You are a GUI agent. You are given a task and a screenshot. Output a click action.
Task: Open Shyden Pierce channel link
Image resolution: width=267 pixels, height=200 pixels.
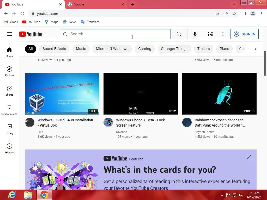click(204, 132)
